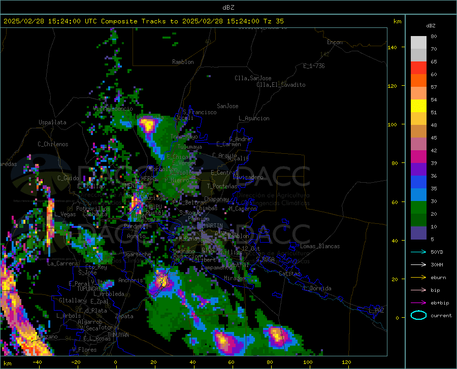The width and height of the screenshot is (457, 369).
Task: Click the 'Tz 35' threshold text in header
Action: tap(273, 21)
